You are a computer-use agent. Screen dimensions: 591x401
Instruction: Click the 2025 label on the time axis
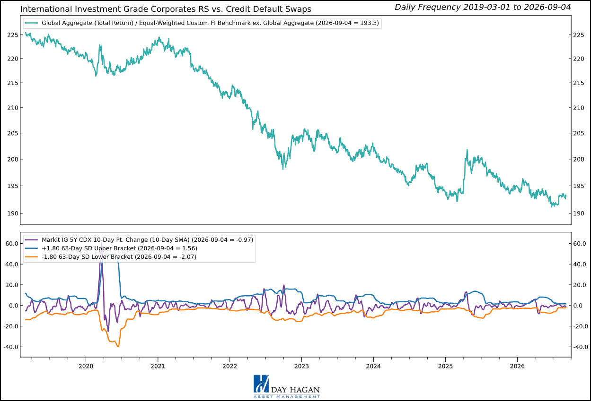[445, 366]
